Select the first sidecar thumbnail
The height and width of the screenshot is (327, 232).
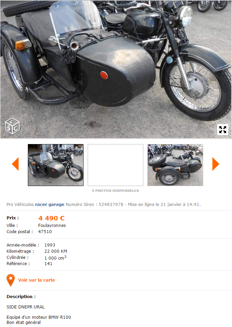pos(56,165)
